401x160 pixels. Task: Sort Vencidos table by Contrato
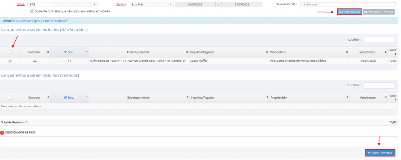click(35, 98)
